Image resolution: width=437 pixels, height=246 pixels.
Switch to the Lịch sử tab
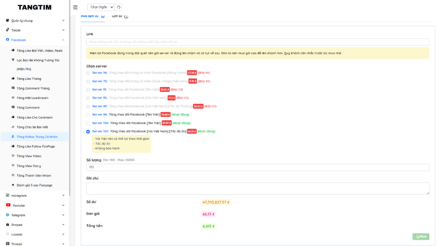coord(120,16)
